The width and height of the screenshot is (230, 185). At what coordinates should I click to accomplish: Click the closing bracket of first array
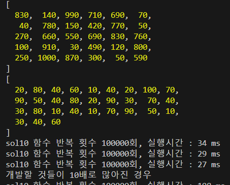(x=8, y=69)
